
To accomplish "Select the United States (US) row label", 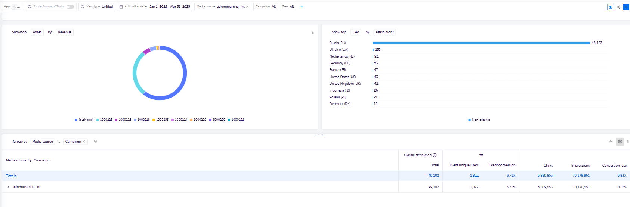I will 343,77.
